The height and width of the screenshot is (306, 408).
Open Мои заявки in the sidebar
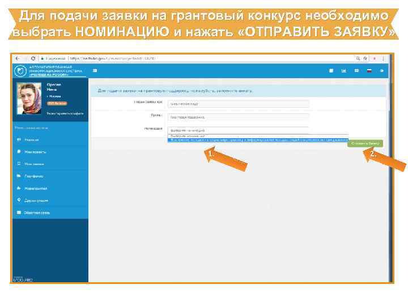tap(34, 164)
